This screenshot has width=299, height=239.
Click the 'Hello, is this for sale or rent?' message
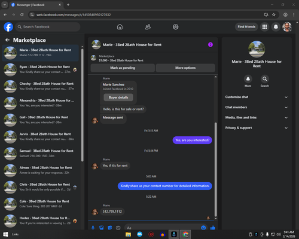point(123,109)
